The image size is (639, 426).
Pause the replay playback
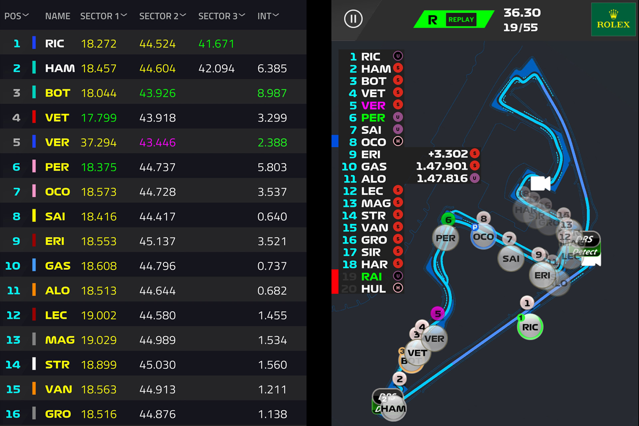click(353, 19)
